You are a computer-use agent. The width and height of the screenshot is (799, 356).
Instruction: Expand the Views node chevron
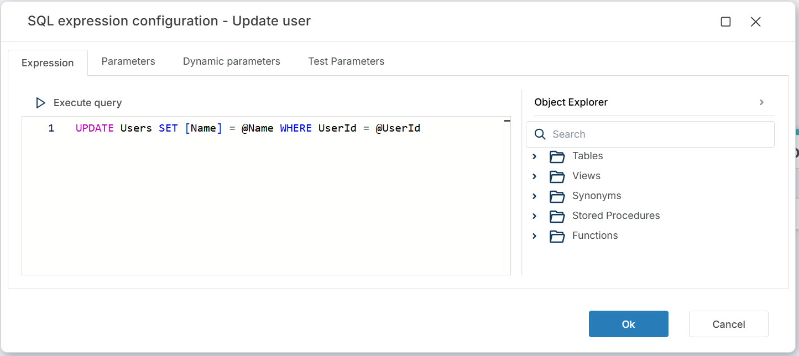pyautogui.click(x=534, y=176)
